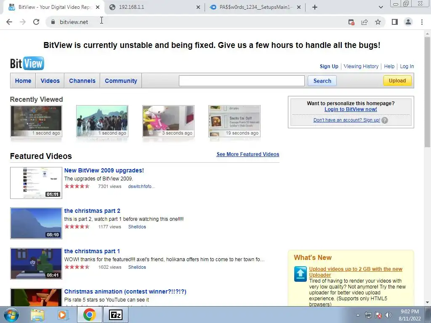Open the 08:41 video thumbnail
This screenshot has height=323, width=431.
pos(36,264)
